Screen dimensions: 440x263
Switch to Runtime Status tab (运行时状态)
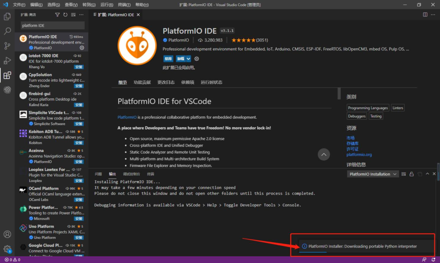[211, 82]
